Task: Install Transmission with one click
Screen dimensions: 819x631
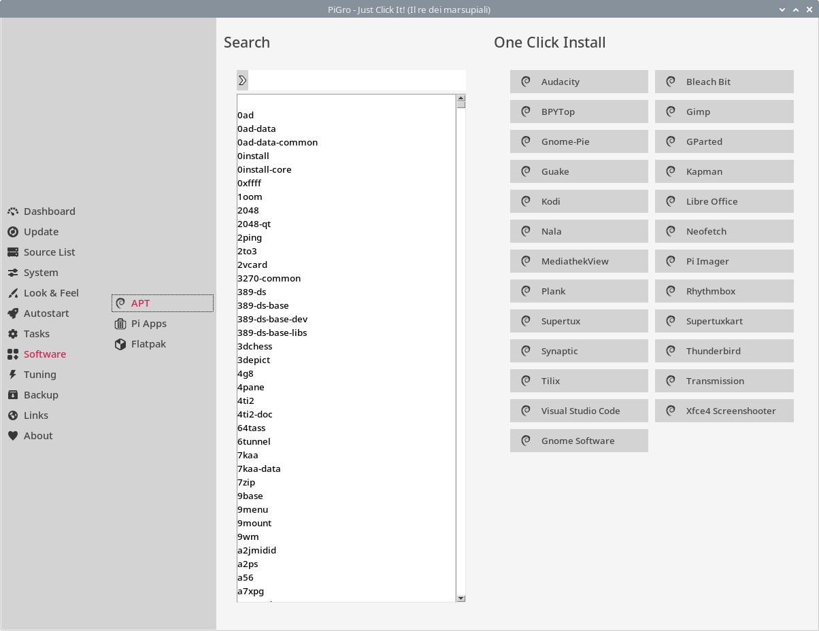Action: click(724, 381)
